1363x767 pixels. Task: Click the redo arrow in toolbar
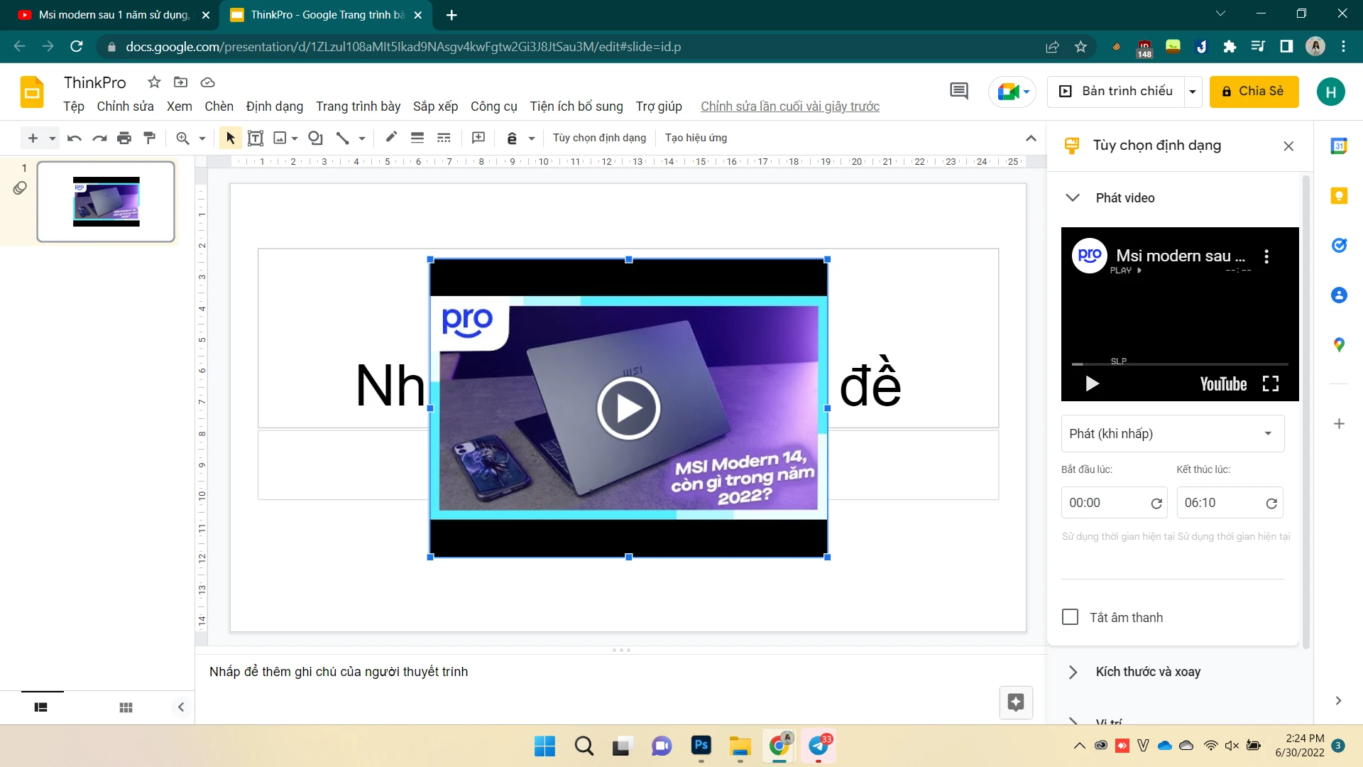(x=99, y=138)
